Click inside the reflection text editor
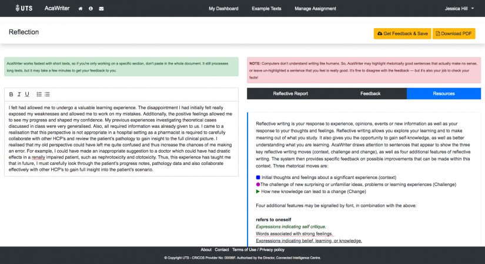The width and height of the screenshot is (485, 264). click(x=121, y=138)
